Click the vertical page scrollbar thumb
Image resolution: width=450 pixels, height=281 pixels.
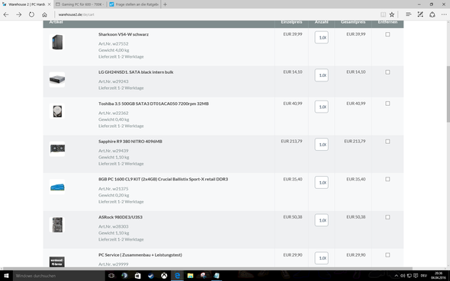coord(448,94)
